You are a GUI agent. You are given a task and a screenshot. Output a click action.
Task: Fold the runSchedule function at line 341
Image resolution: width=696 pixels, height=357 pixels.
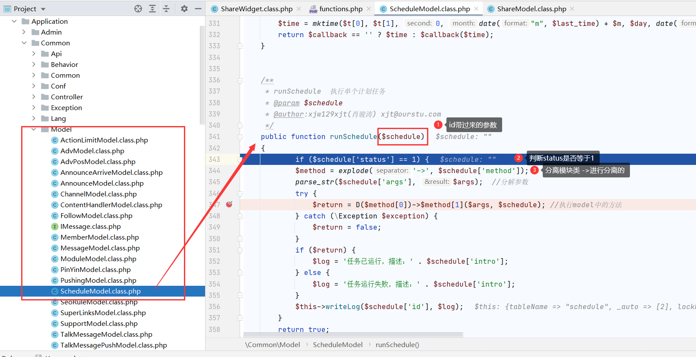pyautogui.click(x=240, y=136)
